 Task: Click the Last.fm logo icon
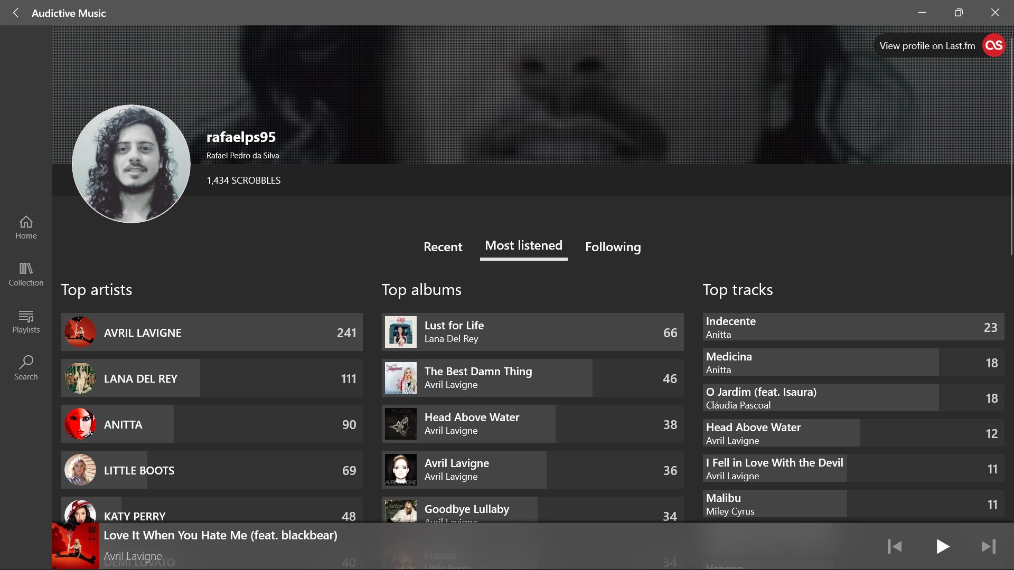[993, 45]
